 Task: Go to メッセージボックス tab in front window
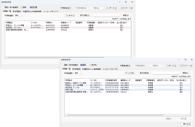[110, 69]
